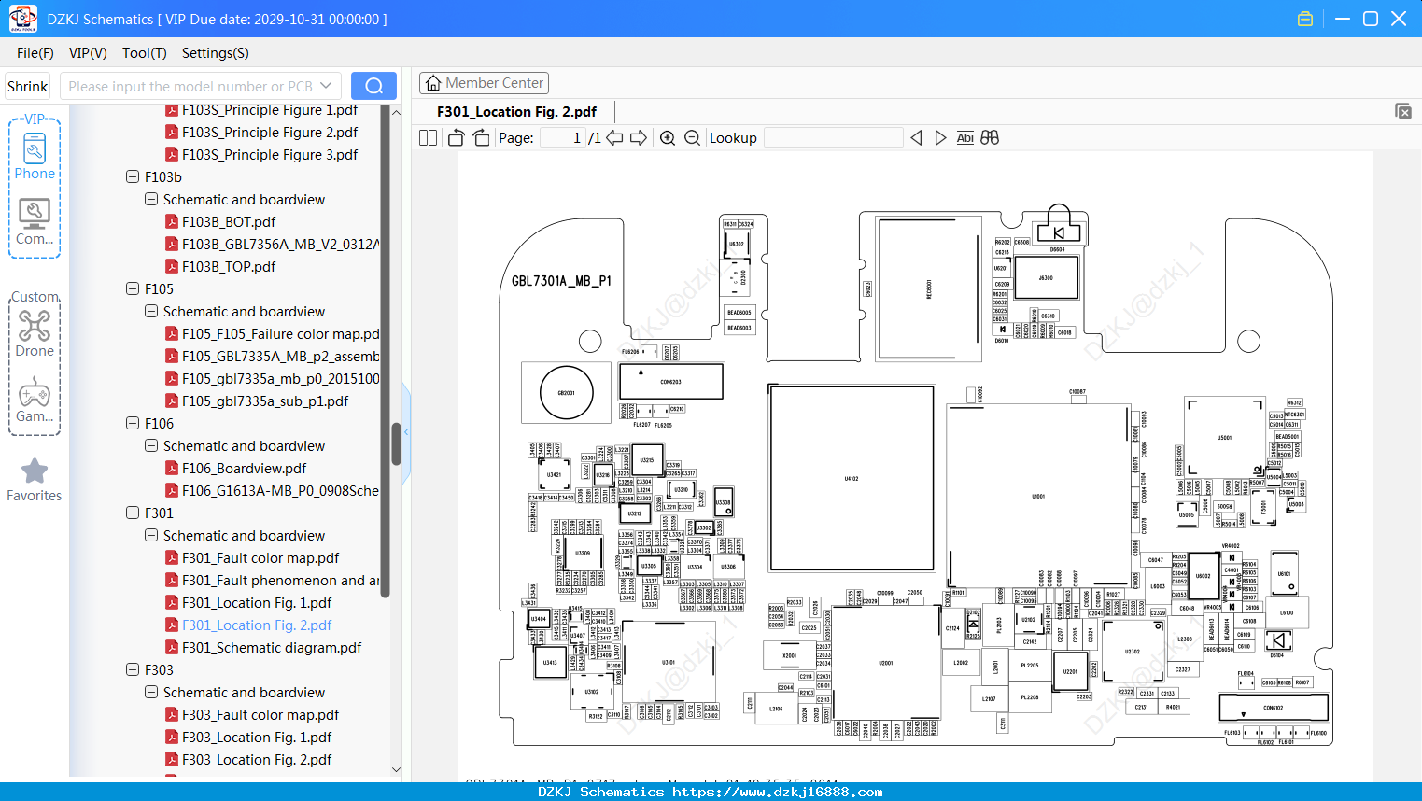Click the Lookup text field
Image resolution: width=1422 pixels, height=801 pixels.
[833, 138]
